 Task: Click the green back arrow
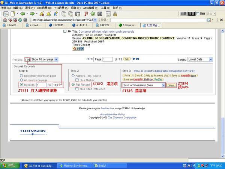[22, 14]
